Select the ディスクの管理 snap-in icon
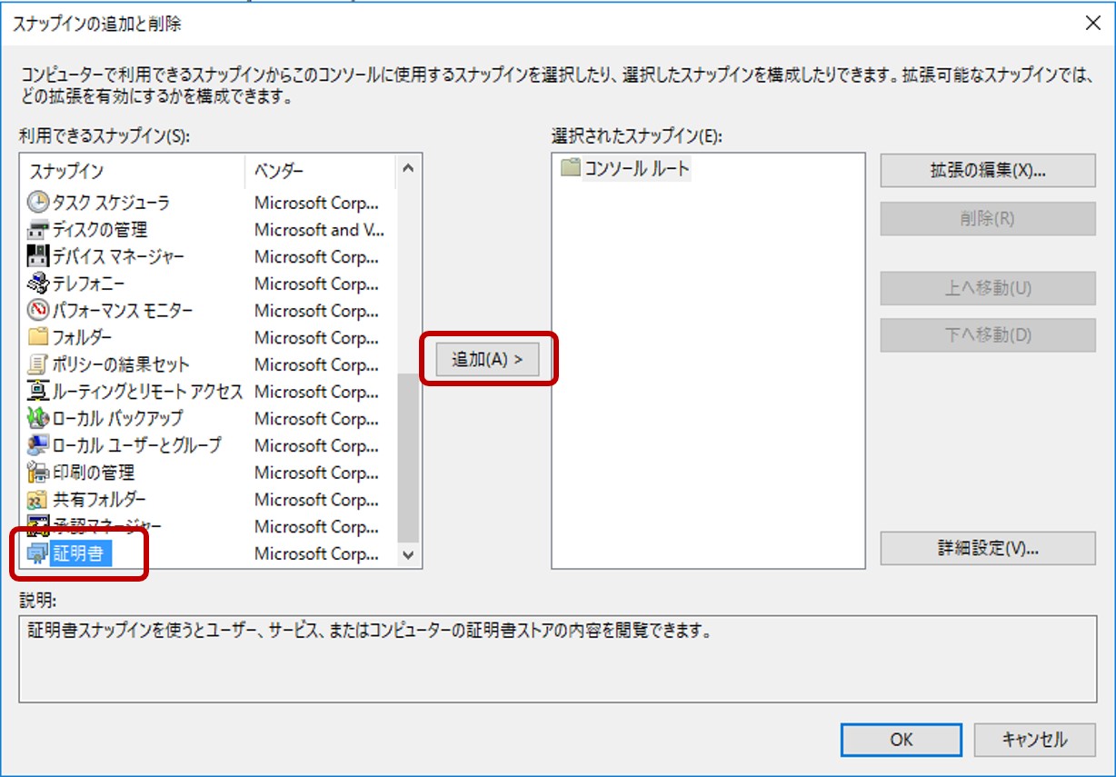The image size is (1116, 777). [x=38, y=230]
